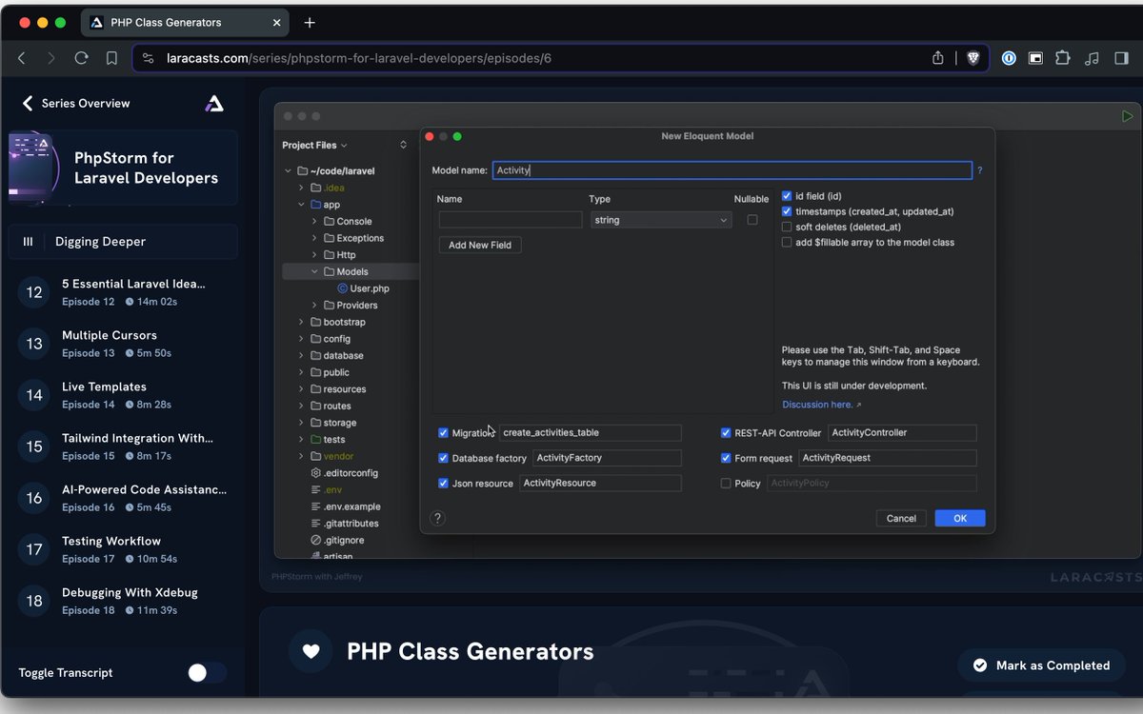Screen dimensions: 1143x714
Task: Click the Digging Deeper section icon
Action: coord(28,242)
